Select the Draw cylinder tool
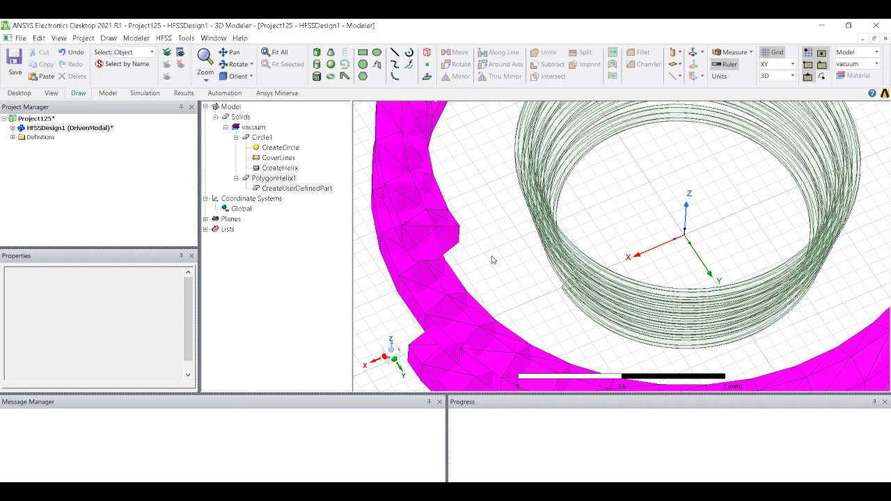 click(x=317, y=64)
